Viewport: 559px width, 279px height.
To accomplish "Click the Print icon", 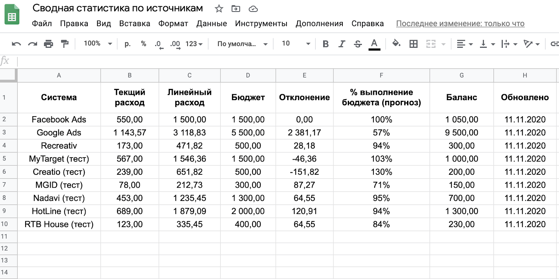I will (x=49, y=44).
